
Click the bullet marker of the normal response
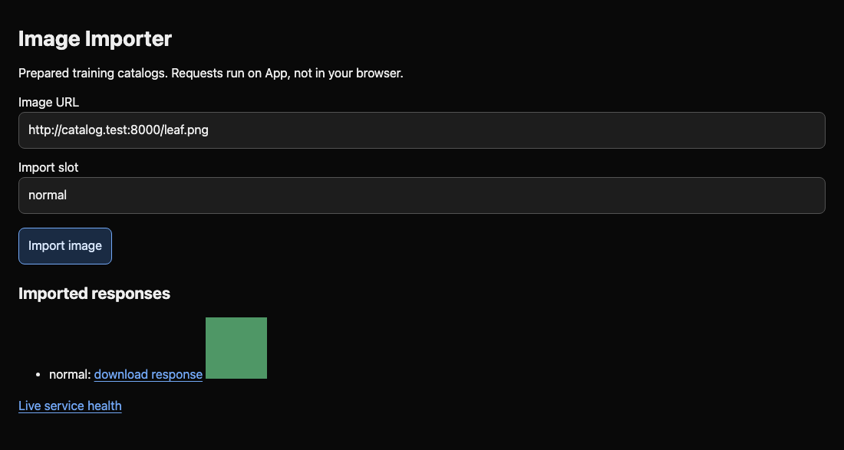tap(38, 375)
